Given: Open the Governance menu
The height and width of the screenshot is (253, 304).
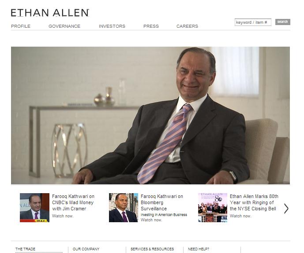Looking at the screenshot, I should pos(64,26).
